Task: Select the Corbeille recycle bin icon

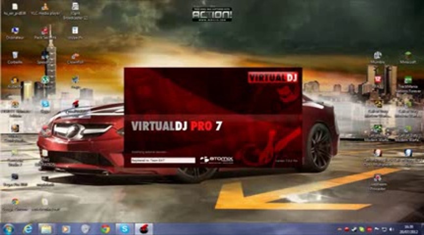Action: [x=15, y=57]
